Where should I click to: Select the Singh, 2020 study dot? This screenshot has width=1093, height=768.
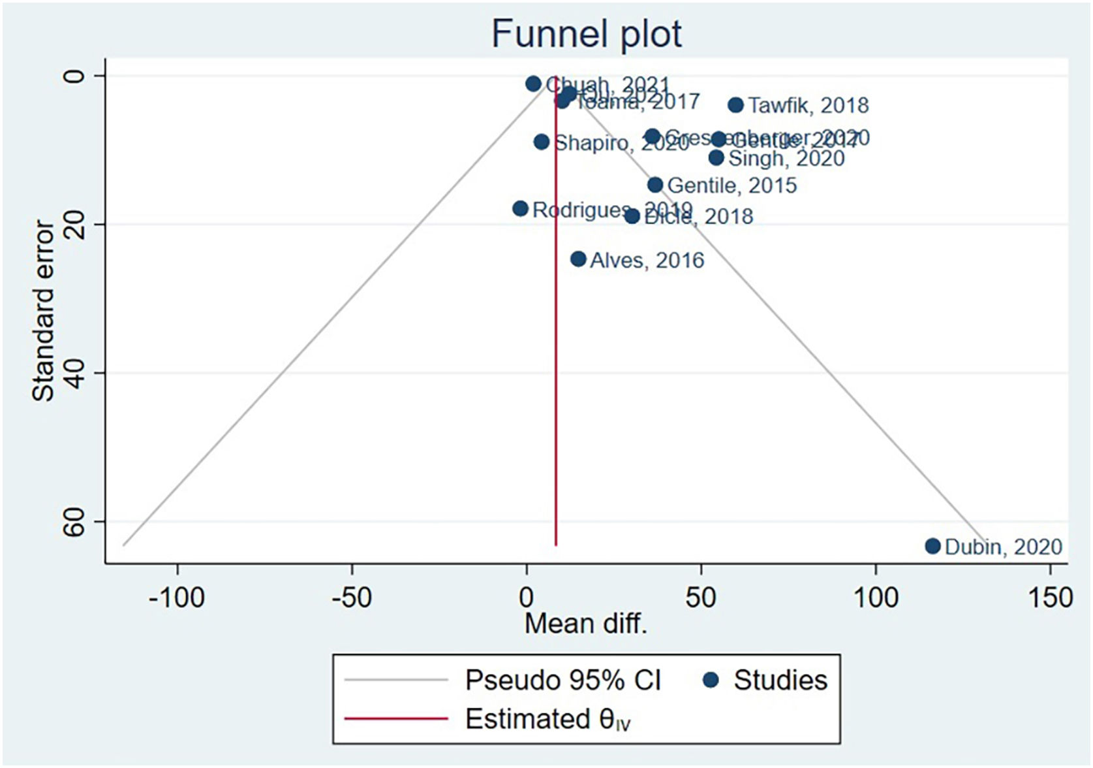tap(716, 157)
